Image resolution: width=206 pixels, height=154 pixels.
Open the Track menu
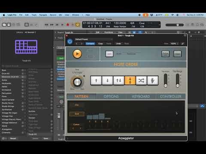(34, 15)
